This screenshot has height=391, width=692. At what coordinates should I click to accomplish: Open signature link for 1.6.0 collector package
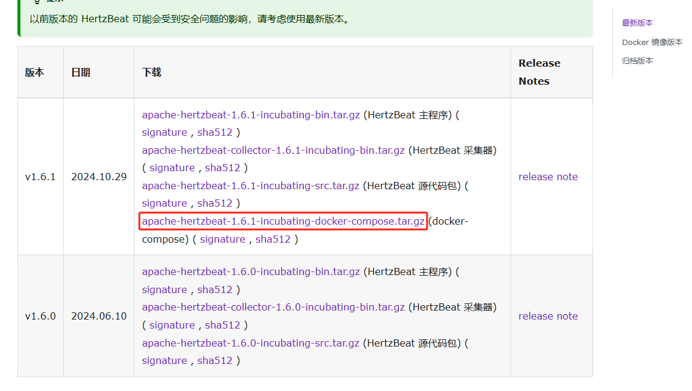(x=172, y=326)
